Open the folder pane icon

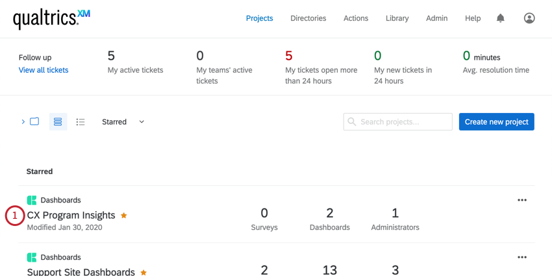click(34, 121)
